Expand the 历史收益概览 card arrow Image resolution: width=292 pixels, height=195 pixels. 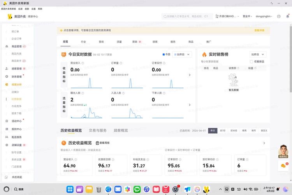[264, 143]
